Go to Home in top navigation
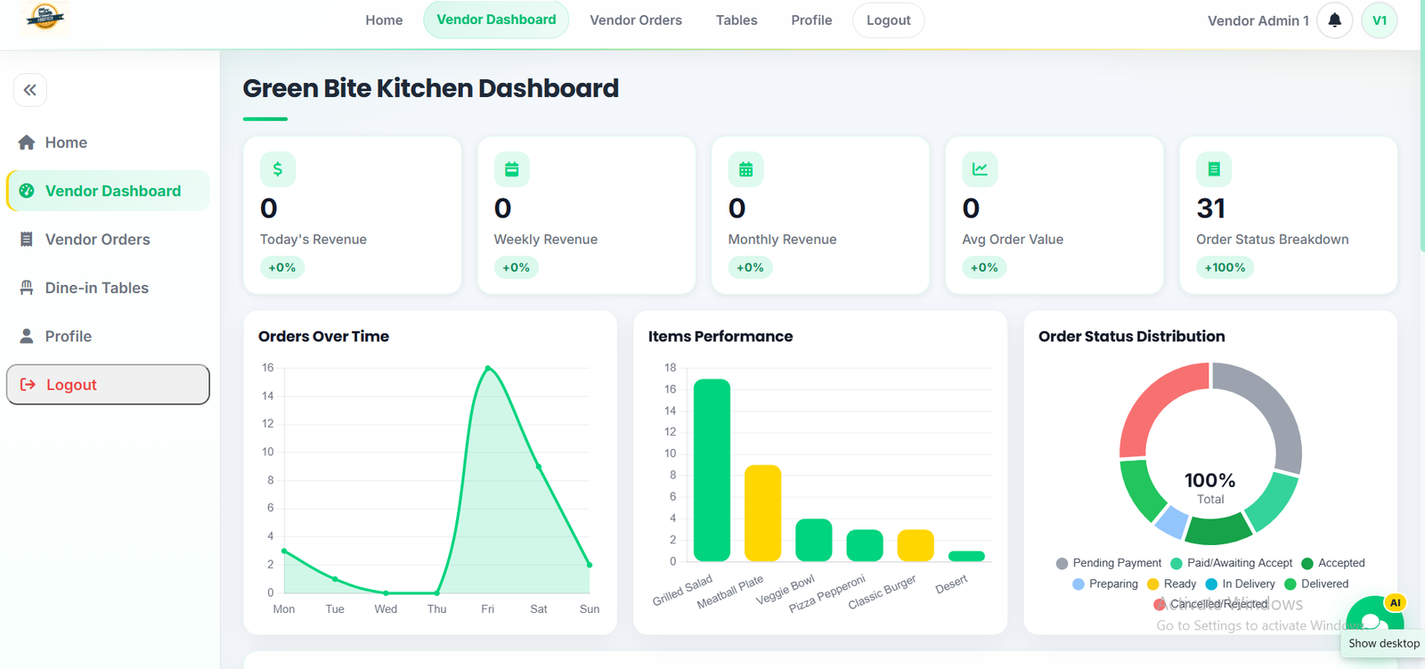The height and width of the screenshot is (669, 1425). 384,20
